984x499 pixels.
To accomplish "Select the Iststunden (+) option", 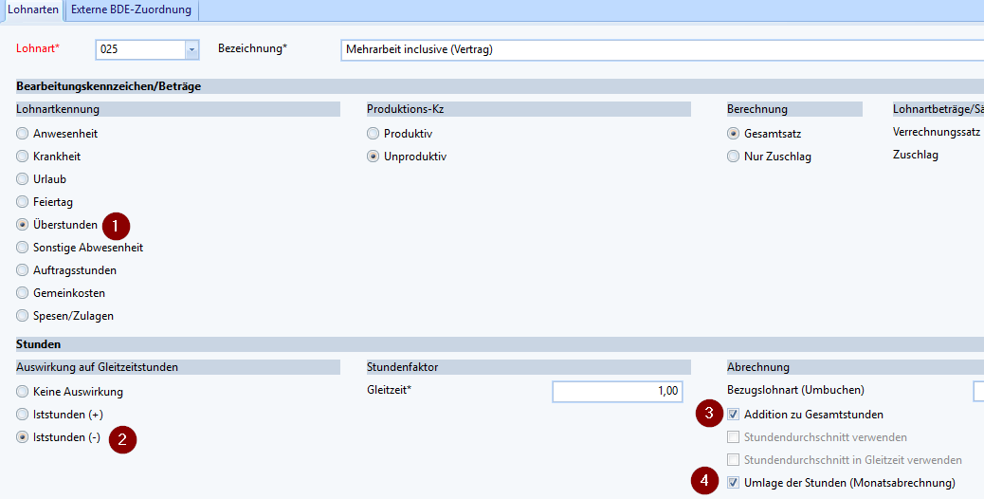I will [23, 415].
